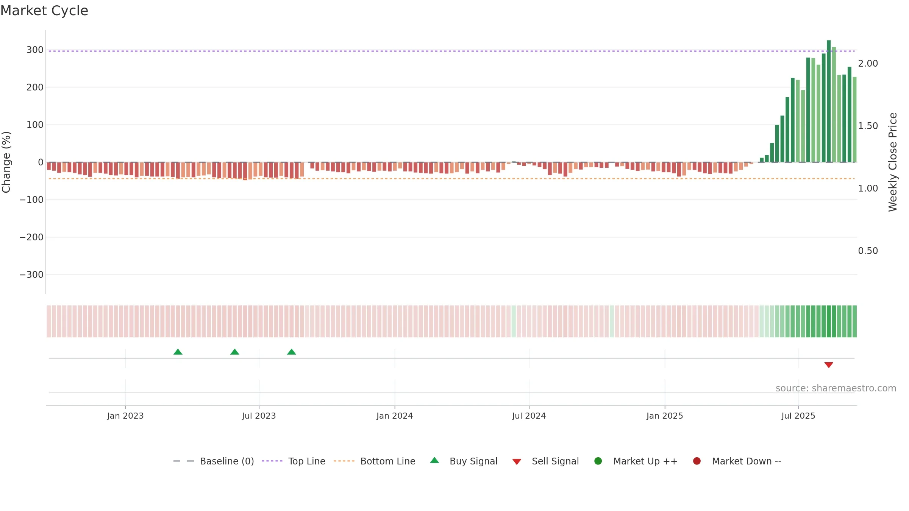Image resolution: width=909 pixels, height=511 pixels.
Task: Toggle the Baseline (0) legend entry
Action: click(214, 461)
